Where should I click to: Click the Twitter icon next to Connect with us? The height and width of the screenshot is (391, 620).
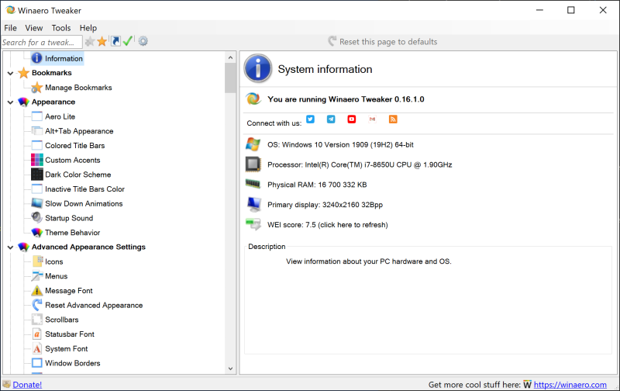click(311, 119)
